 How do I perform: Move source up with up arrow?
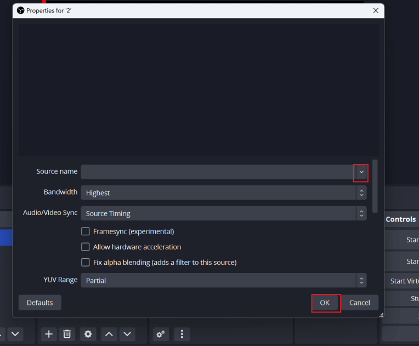109,334
